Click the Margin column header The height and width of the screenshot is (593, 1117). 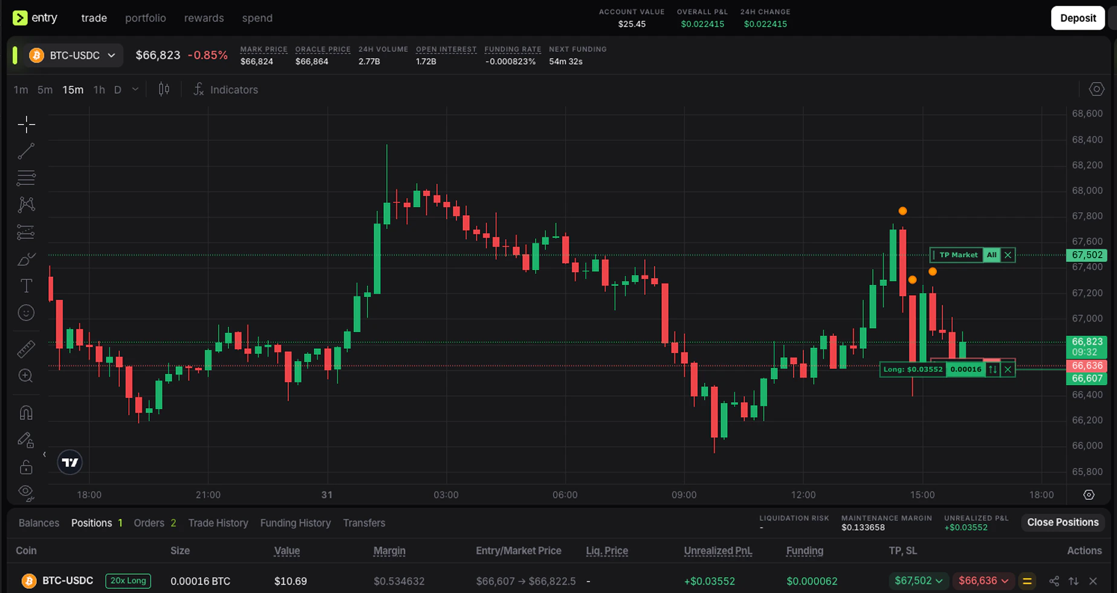click(389, 551)
